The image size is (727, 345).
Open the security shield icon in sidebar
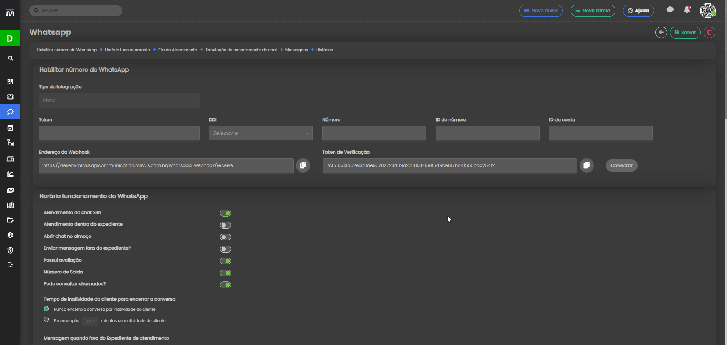(x=10, y=250)
